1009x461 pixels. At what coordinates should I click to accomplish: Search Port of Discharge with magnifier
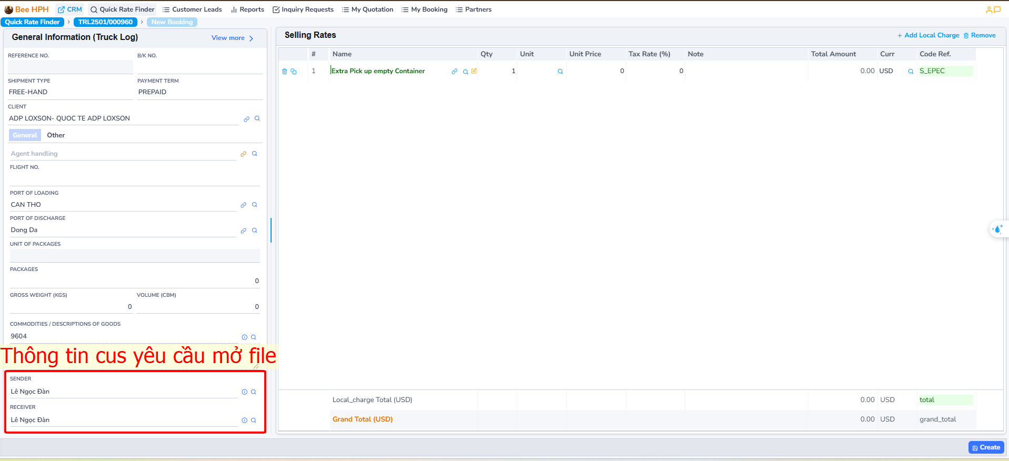click(x=255, y=230)
